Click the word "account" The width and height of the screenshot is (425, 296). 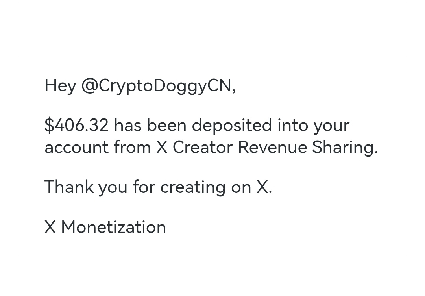[x=76, y=148]
